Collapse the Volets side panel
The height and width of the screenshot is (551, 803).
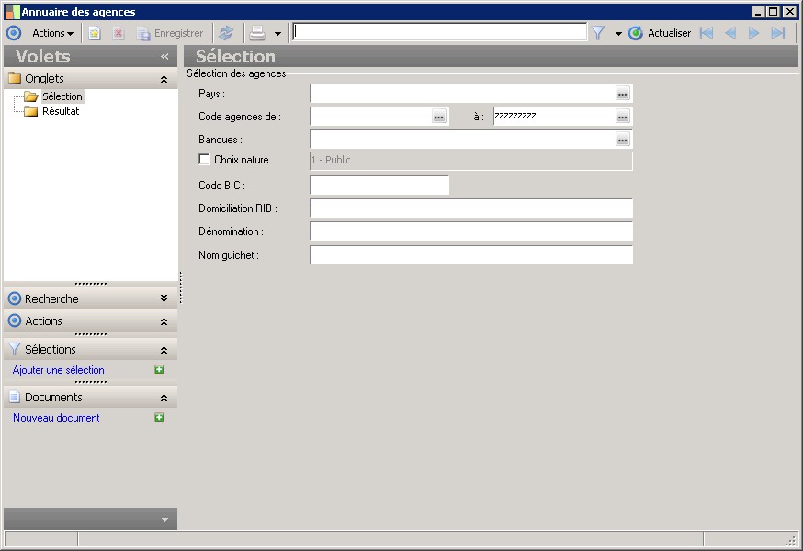click(x=164, y=56)
